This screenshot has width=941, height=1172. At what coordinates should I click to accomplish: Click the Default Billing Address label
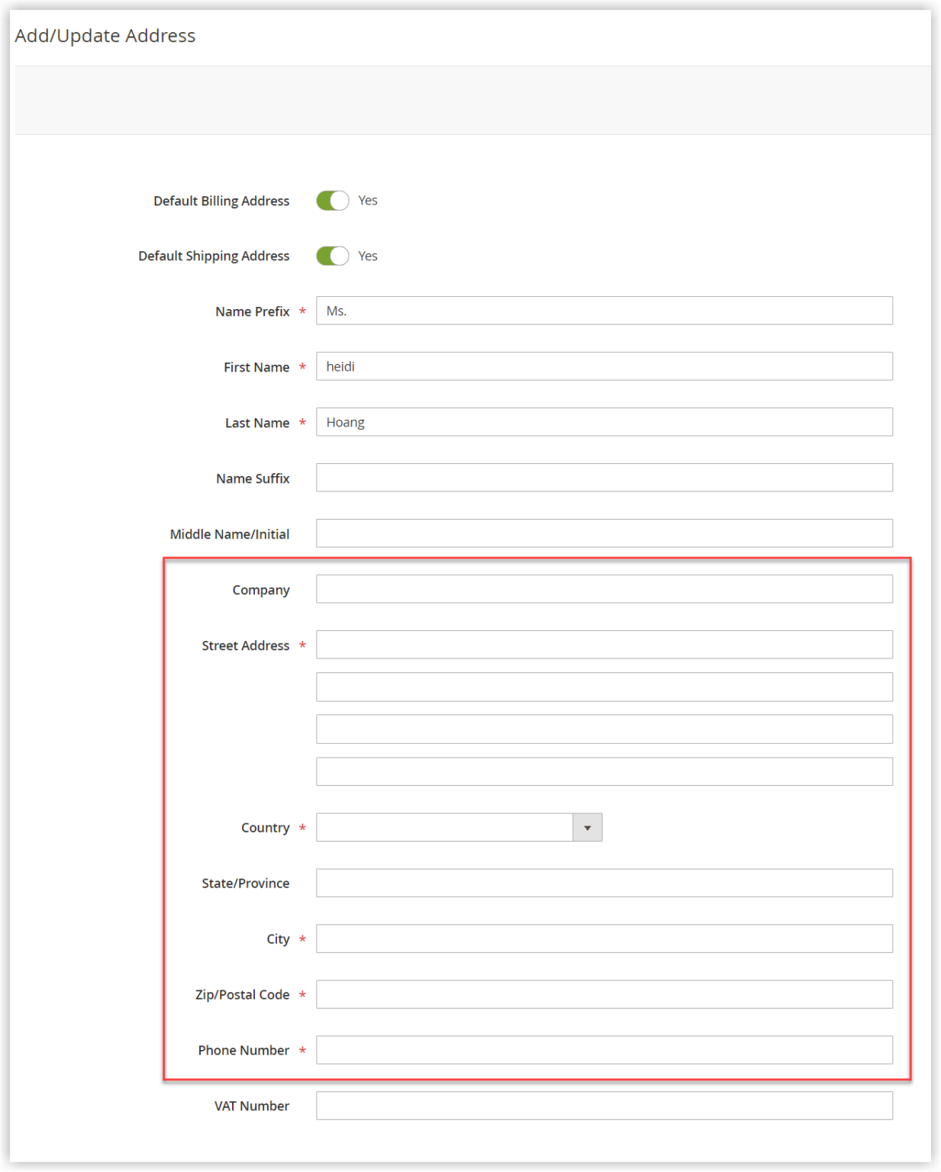(x=221, y=201)
